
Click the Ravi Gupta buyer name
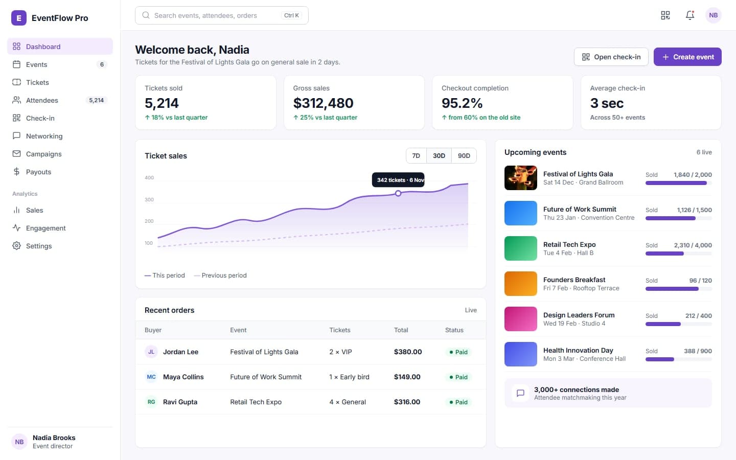pos(180,402)
